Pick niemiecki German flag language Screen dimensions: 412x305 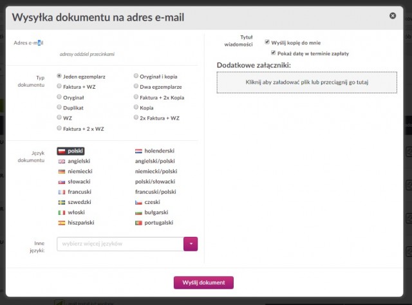tap(75, 171)
